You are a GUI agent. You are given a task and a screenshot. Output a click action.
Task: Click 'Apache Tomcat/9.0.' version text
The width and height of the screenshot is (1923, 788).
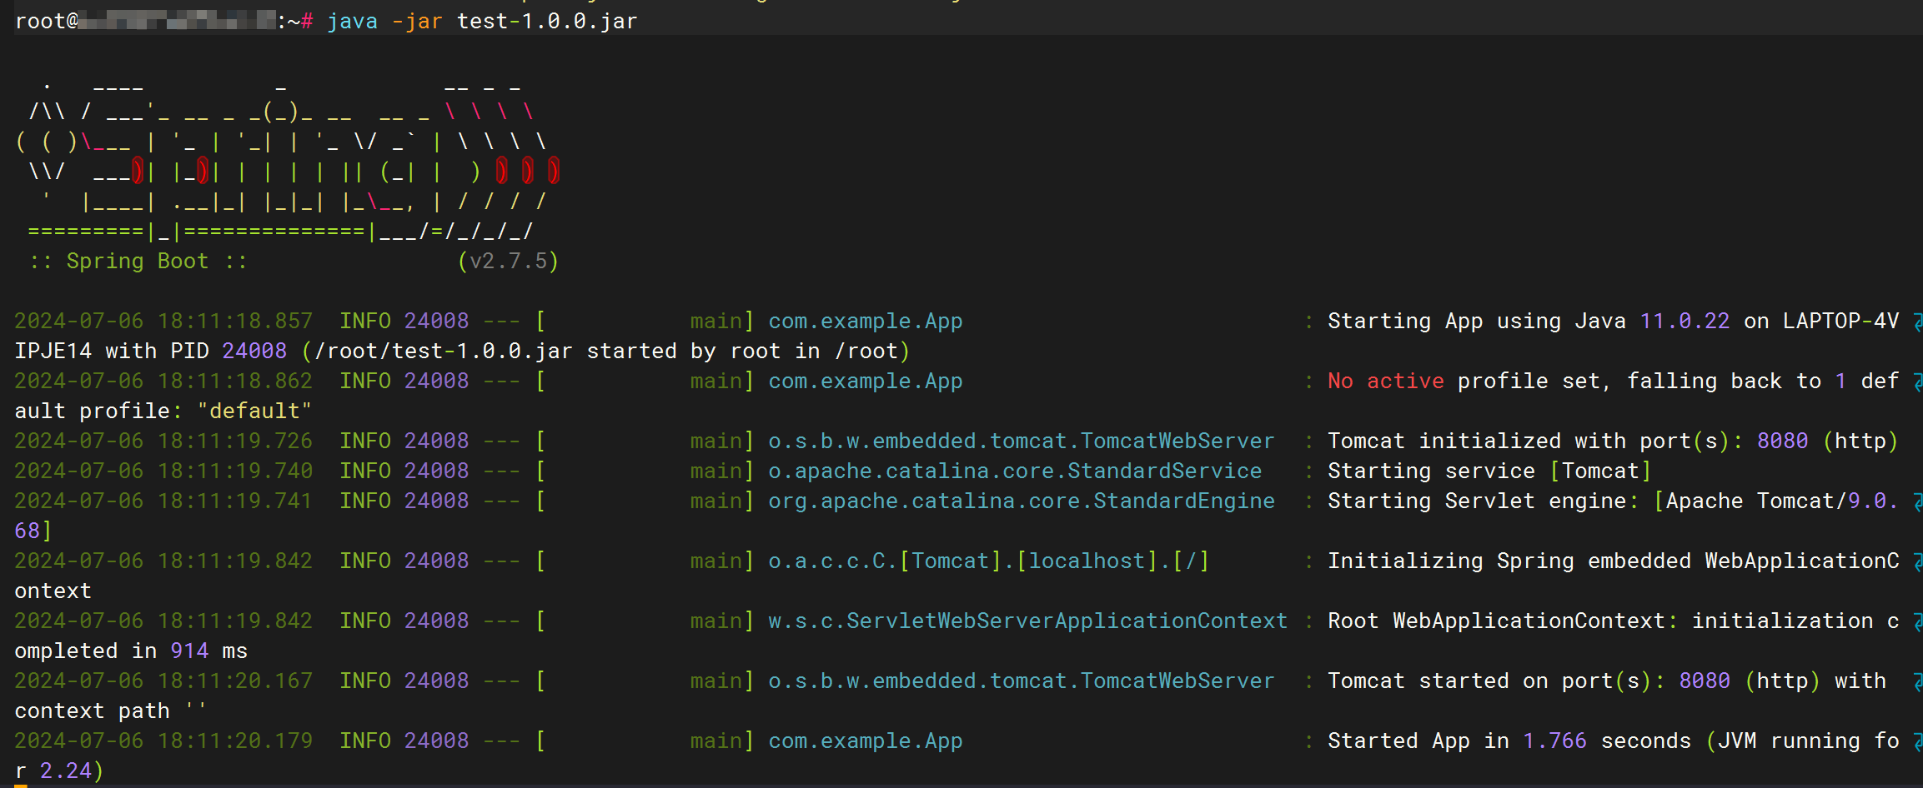[x=1782, y=501]
